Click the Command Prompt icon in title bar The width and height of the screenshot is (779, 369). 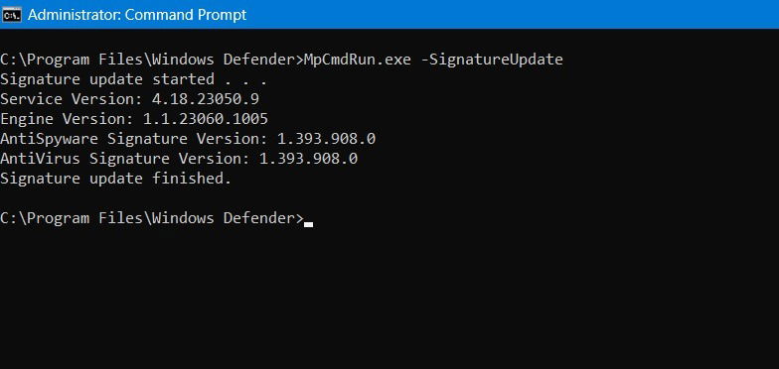(x=12, y=15)
